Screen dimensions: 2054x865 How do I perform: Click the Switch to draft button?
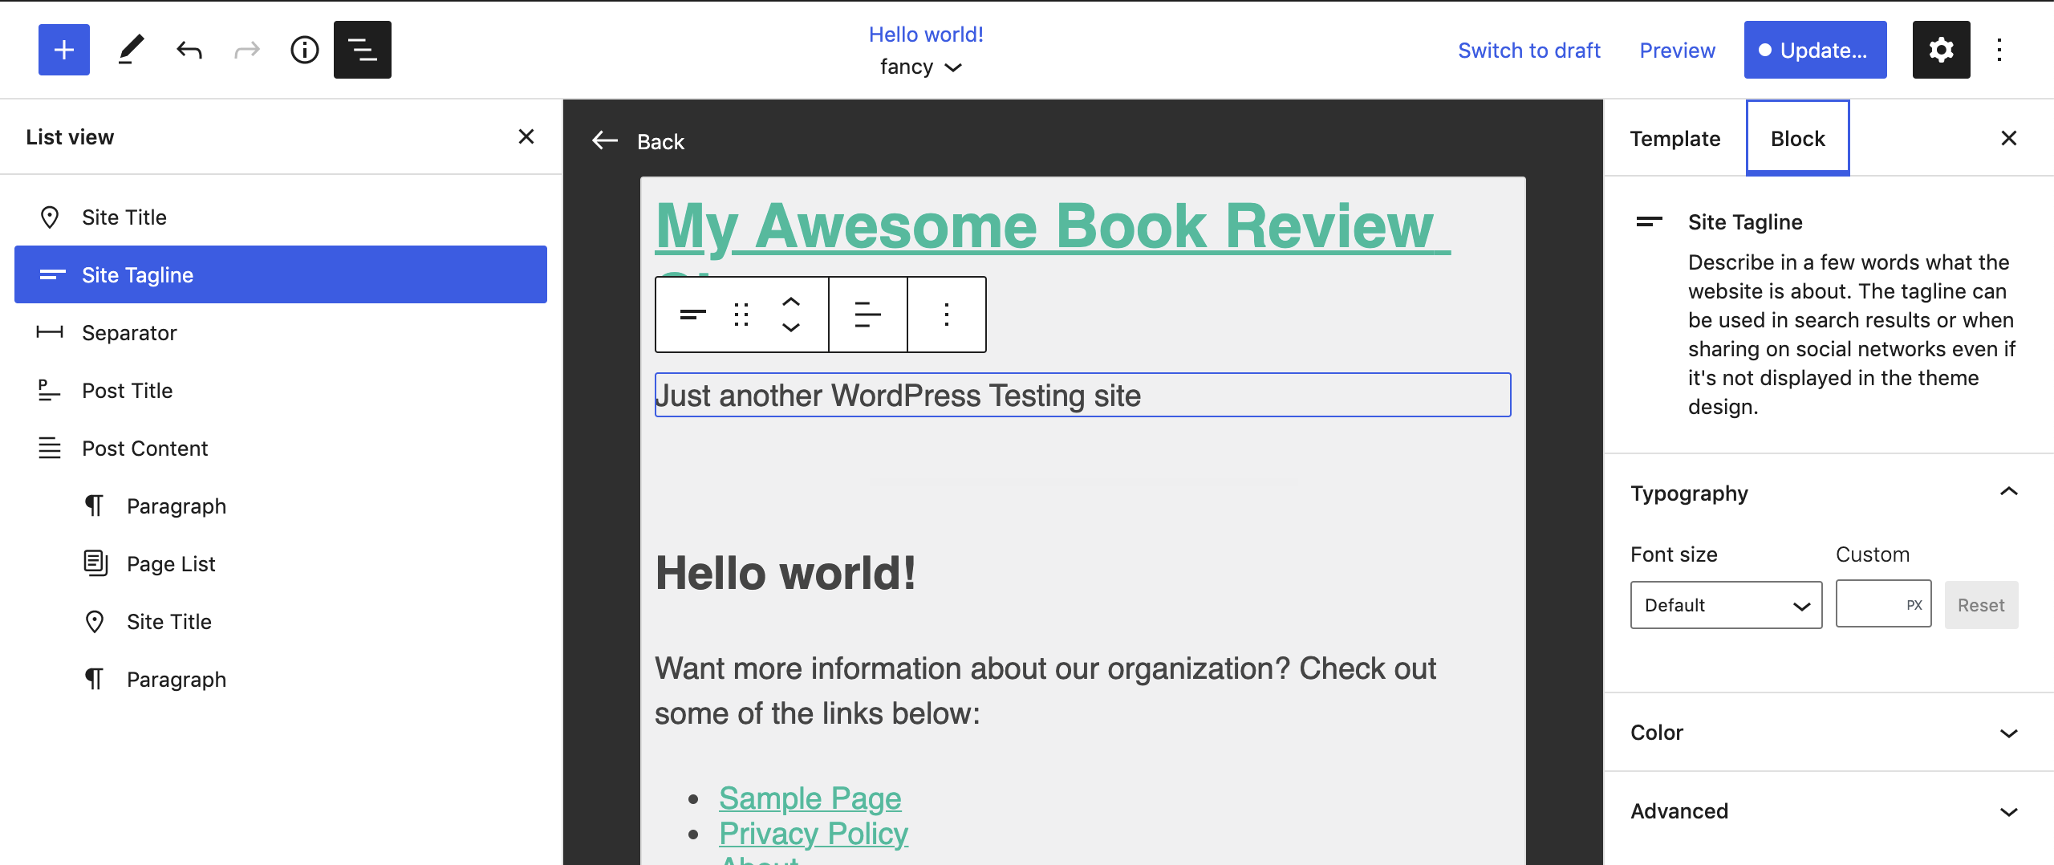[x=1528, y=50]
